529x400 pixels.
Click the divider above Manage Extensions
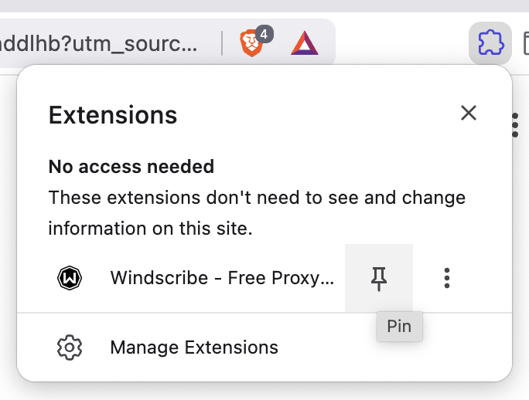(x=264, y=313)
